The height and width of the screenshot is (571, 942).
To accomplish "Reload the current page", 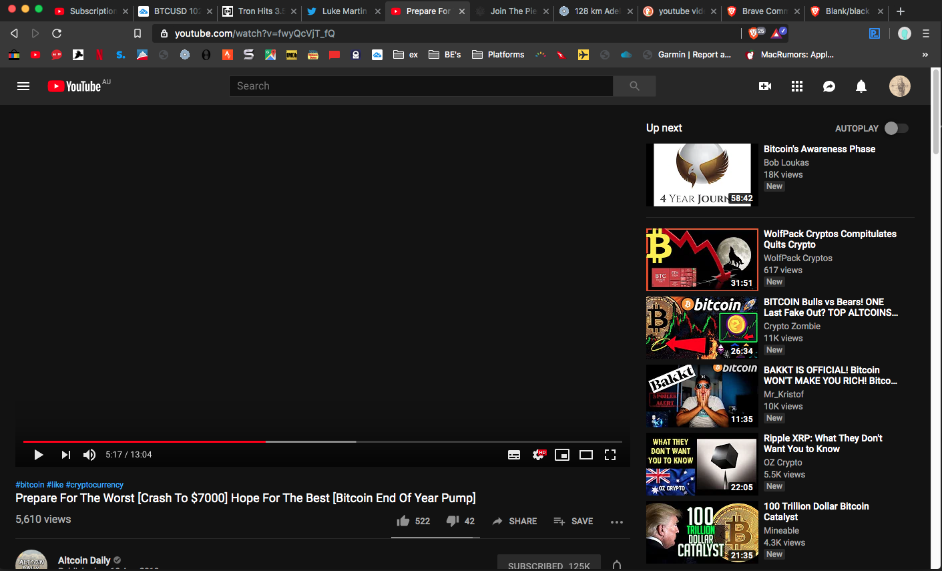I will click(x=57, y=33).
